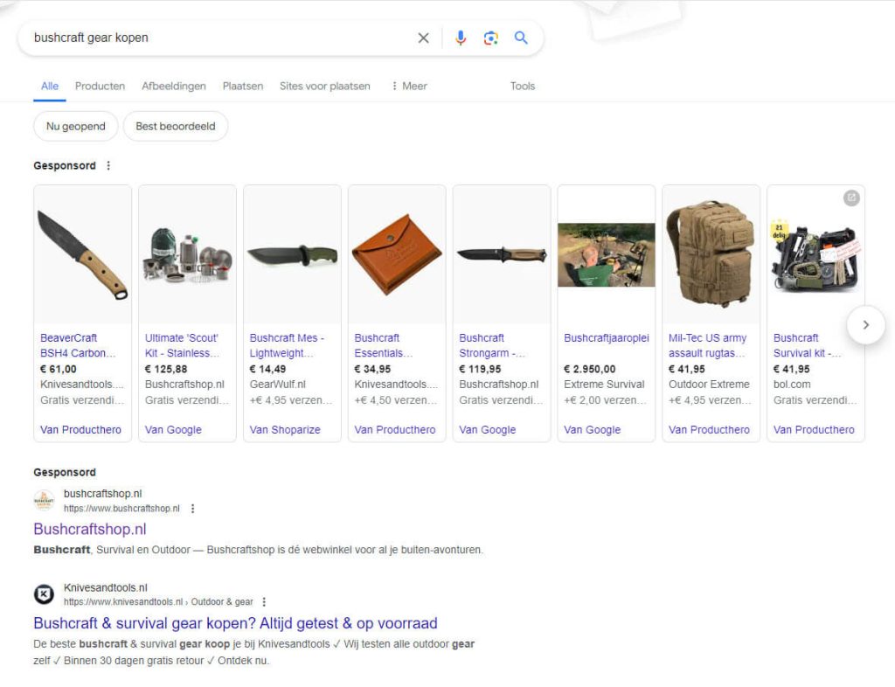Open the Bushcraft Survival kit title link
This screenshot has width=895, height=687.
[807, 345]
